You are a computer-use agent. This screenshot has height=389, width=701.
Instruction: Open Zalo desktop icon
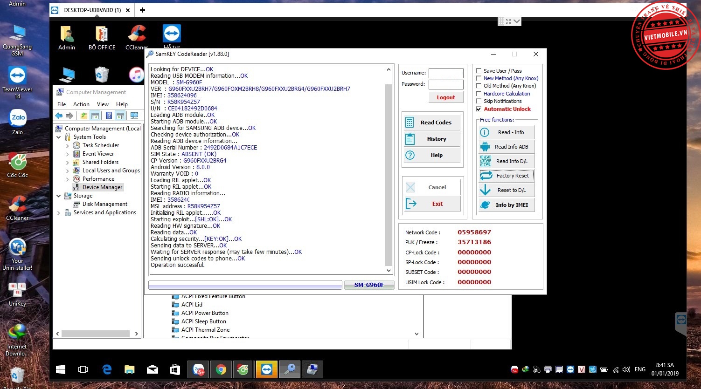[x=18, y=122]
